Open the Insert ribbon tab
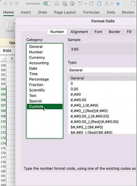137x186 pixels. [25, 12]
